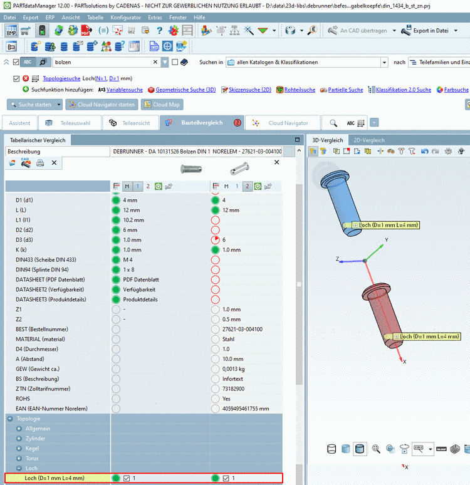Open the search field history dropdown arrow

165,62
